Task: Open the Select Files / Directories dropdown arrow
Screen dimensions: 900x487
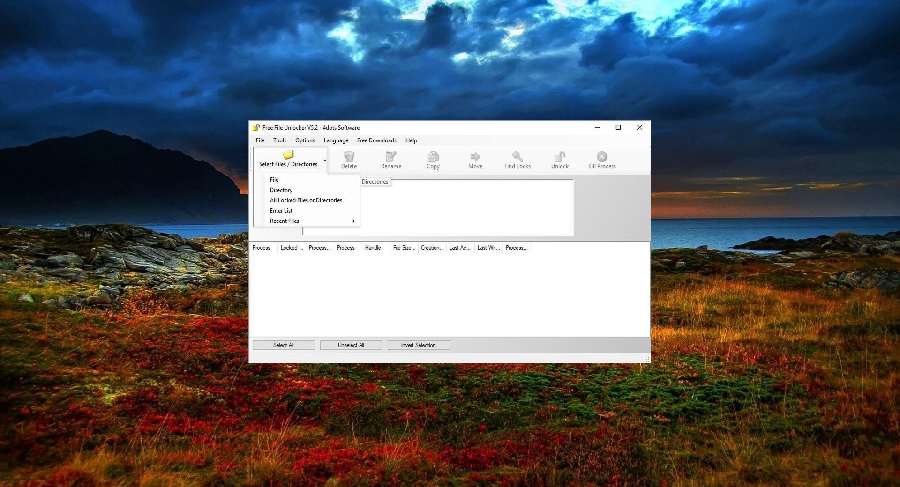Action: click(324, 160)
